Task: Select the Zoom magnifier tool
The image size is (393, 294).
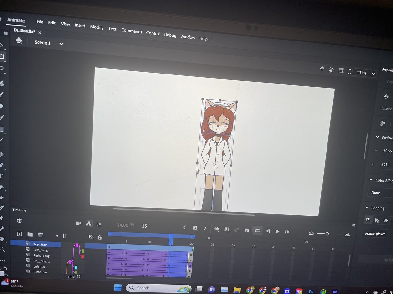Action: click(2, 249)
